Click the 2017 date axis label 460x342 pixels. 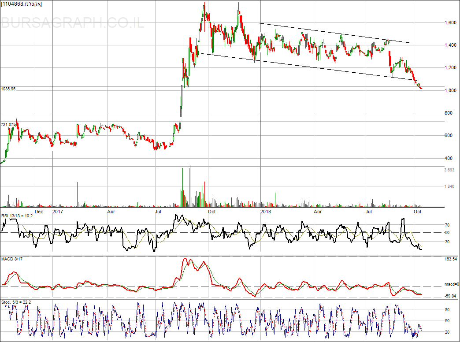[58, 212]
